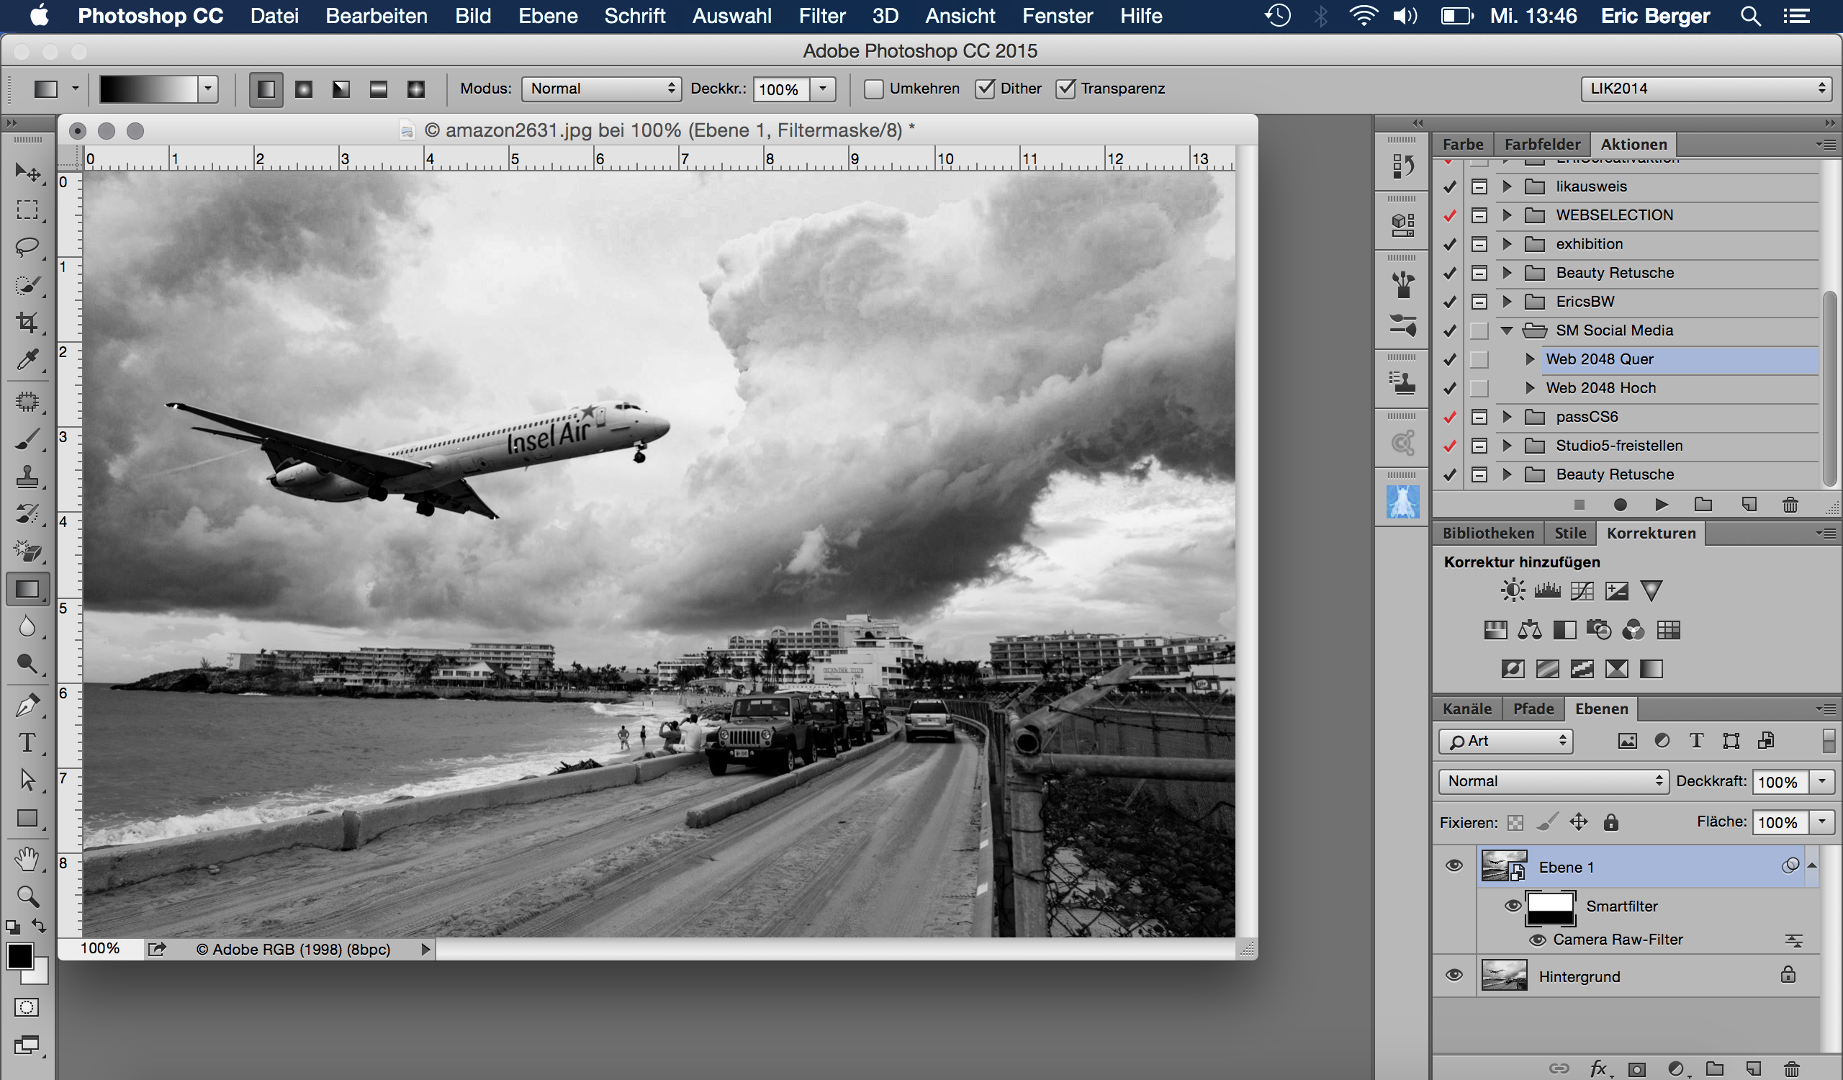
Task: Select the Lasso tool
Action: [27, 247]
